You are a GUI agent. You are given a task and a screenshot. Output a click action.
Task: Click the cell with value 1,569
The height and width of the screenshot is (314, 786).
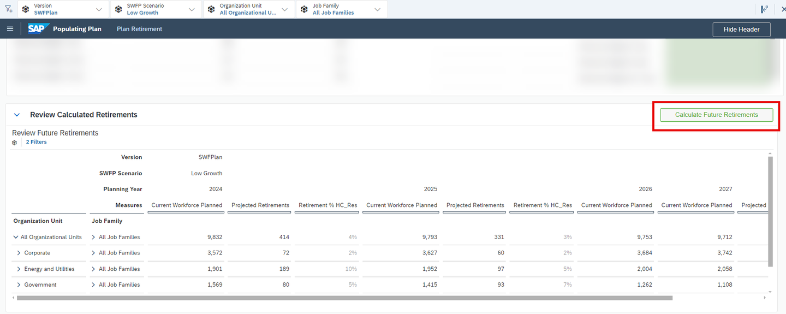[185, 285]
